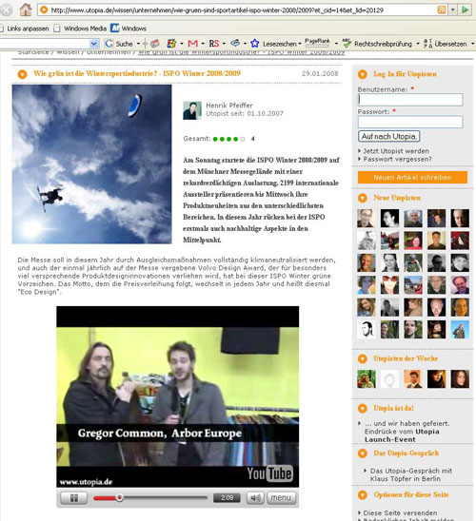Pause the video playback
The height and width of the screenshot is (521, 476).
[x=74, y=498]
